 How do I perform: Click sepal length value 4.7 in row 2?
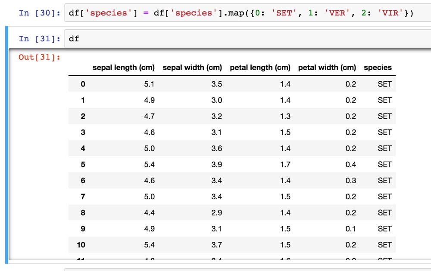coord(149,117)
